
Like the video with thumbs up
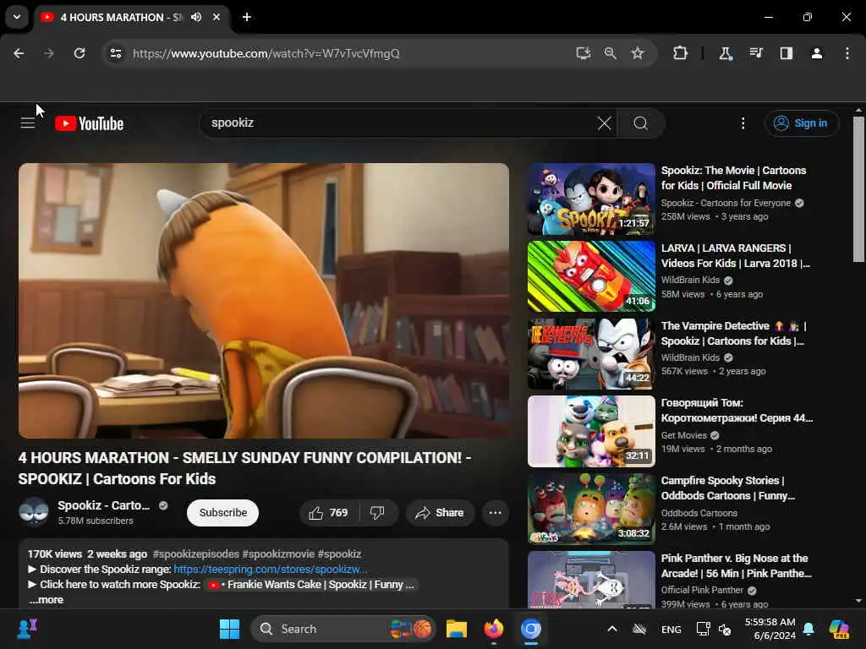pos(329,513)
